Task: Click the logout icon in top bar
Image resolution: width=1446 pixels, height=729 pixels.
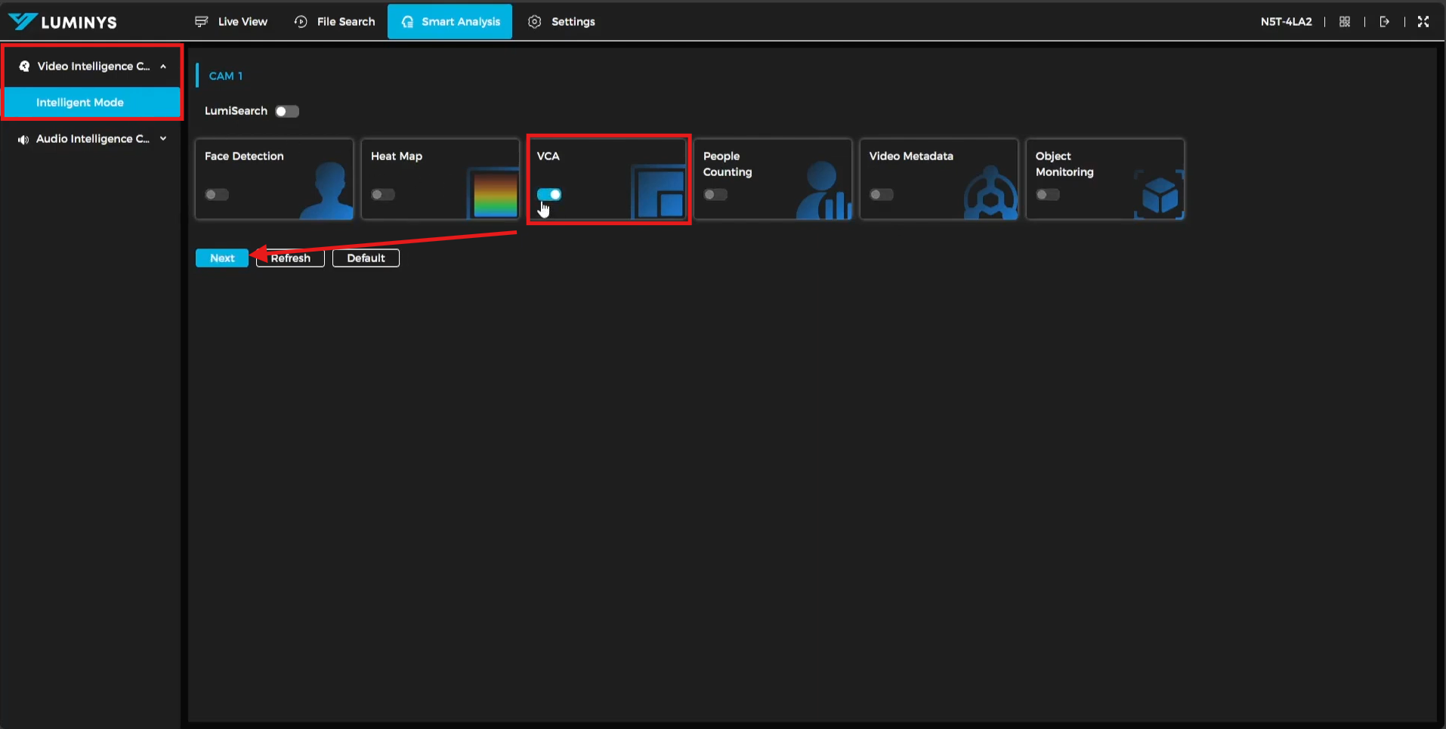Action: pos(1384,22)
